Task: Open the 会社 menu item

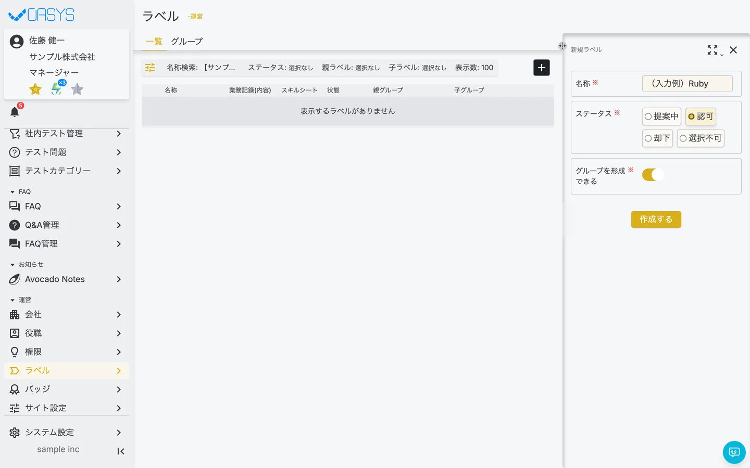Action: coord(67,315)
